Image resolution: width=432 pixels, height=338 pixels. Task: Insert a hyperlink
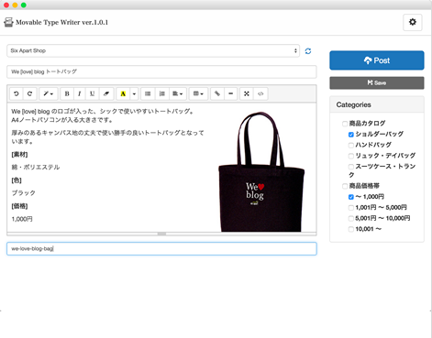pyautogui.click(x=217, y=93)
